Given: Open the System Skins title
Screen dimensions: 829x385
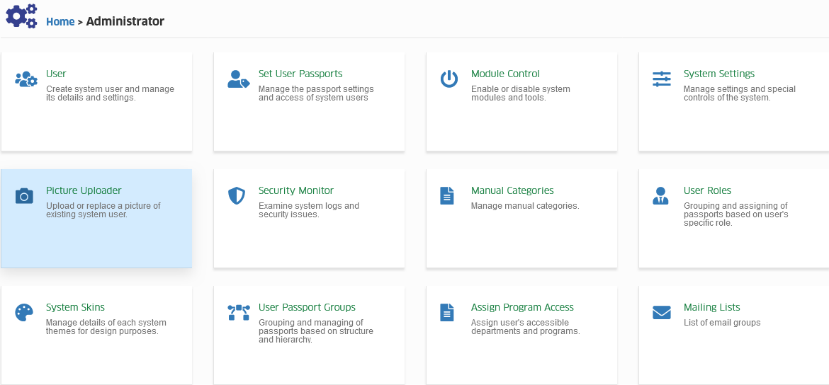Looking at the screenshot, I should [75, 307].
